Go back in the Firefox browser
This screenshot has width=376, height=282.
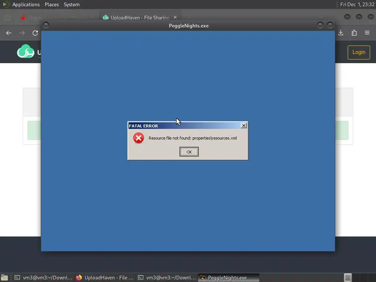(x=9, y=33)
